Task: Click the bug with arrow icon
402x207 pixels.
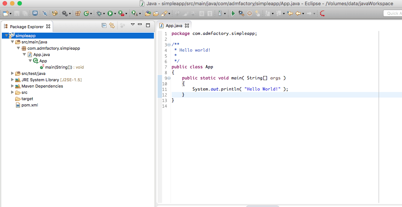Action: (241, 13)
